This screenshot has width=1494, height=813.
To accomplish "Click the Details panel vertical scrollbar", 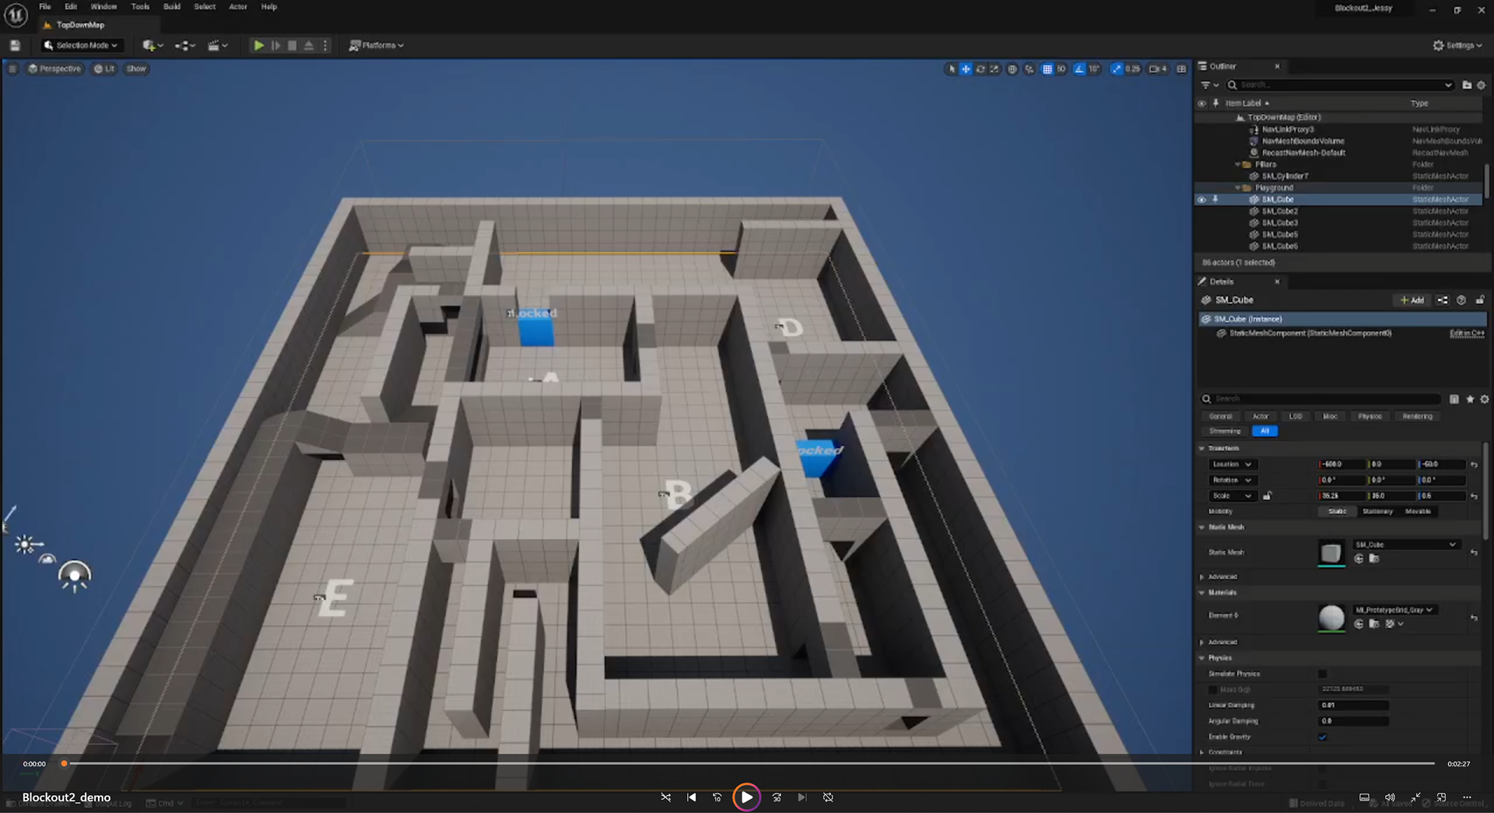I will coord(1487,490).
